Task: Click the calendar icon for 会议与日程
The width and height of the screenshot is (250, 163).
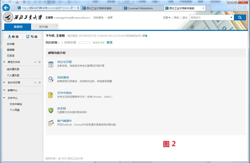Action: [x=51, y=64]
